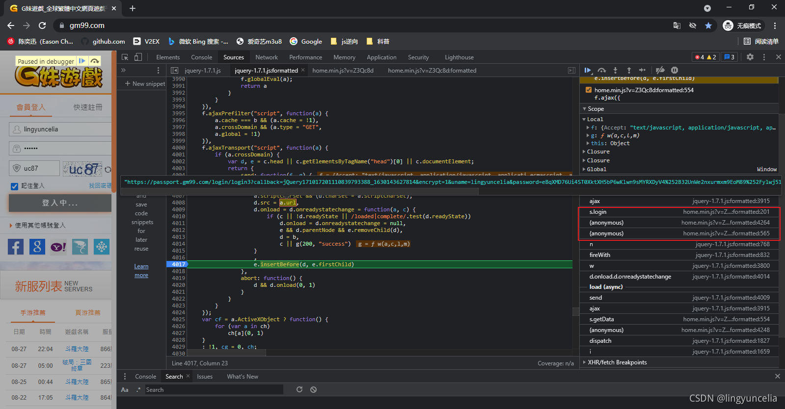Image resolution: width=785 pixels, height=409 pixels.
Task: Open the Lighthouse tab
Action: [x=459, y=57]
